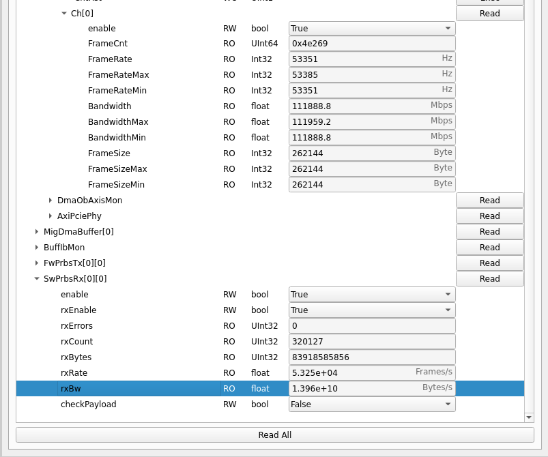Click the FrameCnt value field

click(x=372, y=44)
